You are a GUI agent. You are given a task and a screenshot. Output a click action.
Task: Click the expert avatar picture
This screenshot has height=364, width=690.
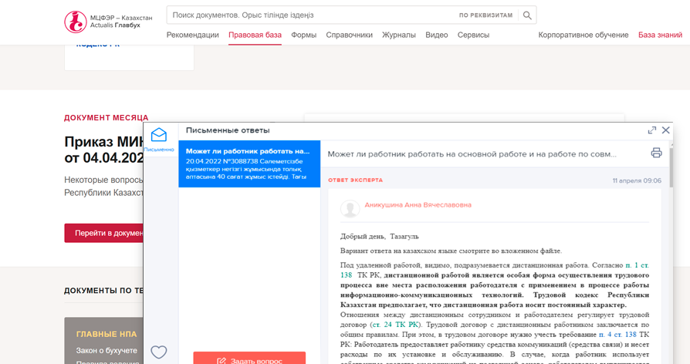click(x=350, y=208)
